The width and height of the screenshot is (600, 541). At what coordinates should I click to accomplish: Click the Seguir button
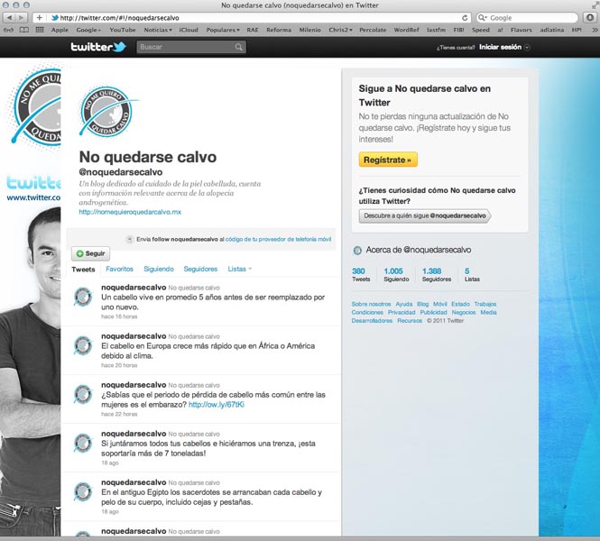click(91, 253)
